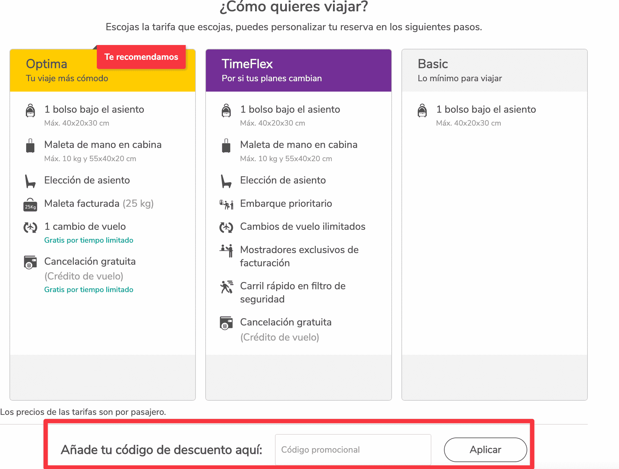Viewport: 619px width, 469px height.
Task: Click the priority boarding icon in TimeFlex card
Action: 226,205
